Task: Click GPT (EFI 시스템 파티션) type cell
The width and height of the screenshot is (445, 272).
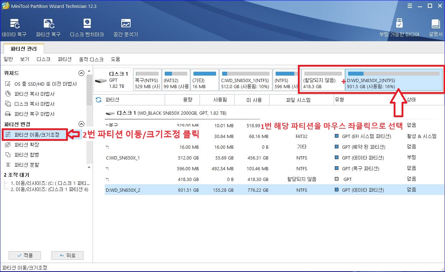Action: click(x=363, y=137)
